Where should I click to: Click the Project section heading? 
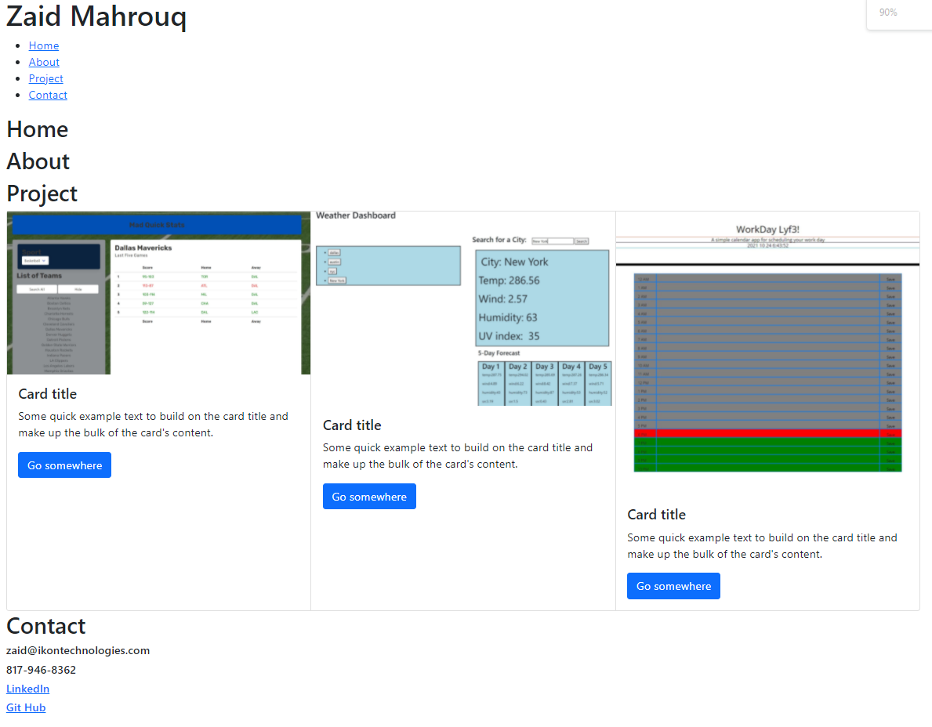click(x=42, y=194)
